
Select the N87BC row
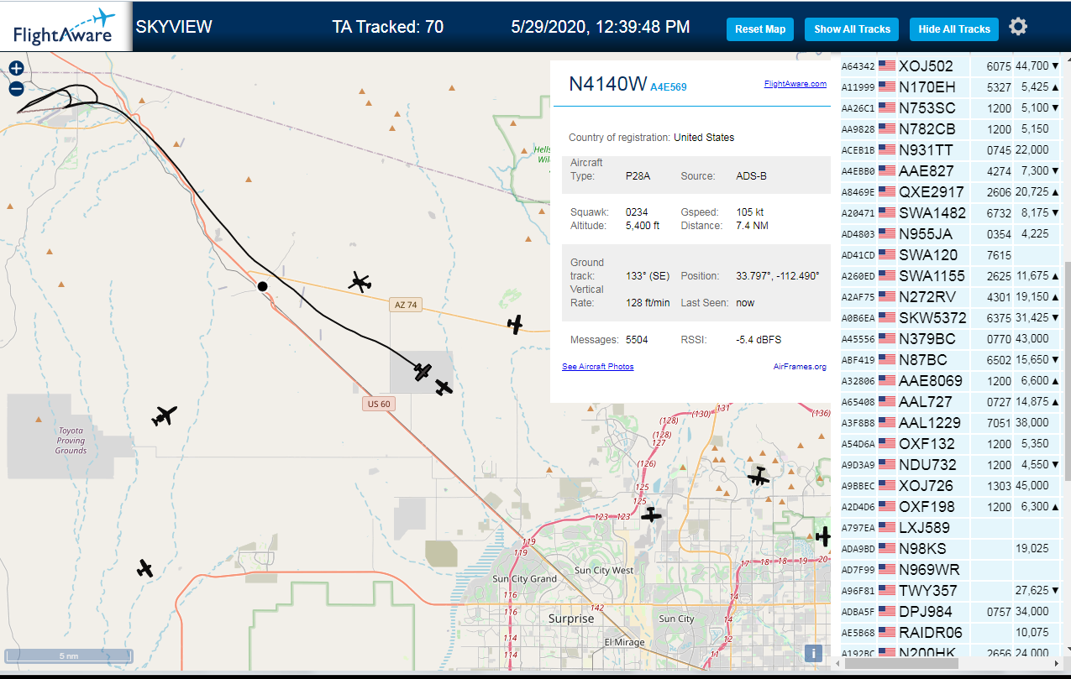coord(950,360)
